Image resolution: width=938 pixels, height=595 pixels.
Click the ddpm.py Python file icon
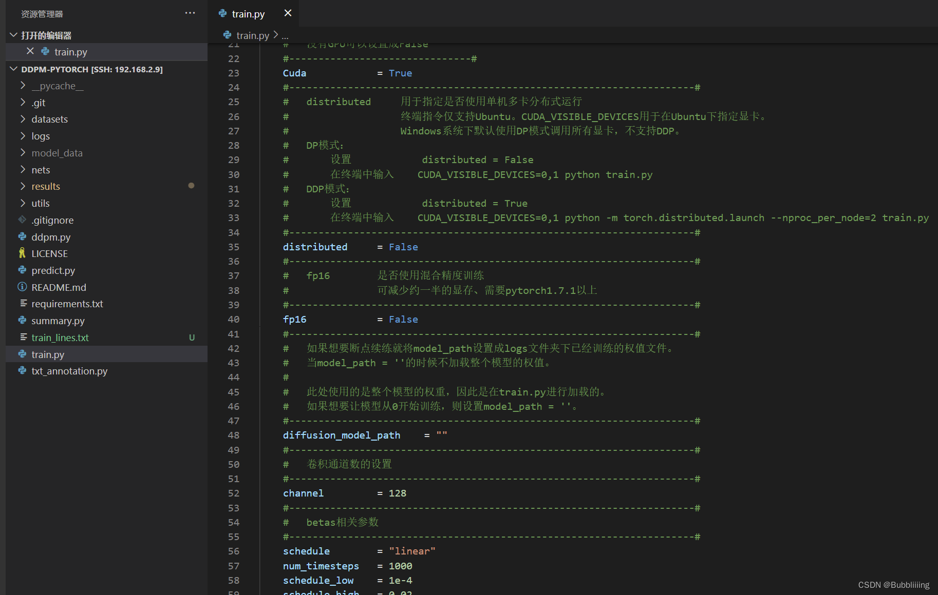[x=22, y=236]
